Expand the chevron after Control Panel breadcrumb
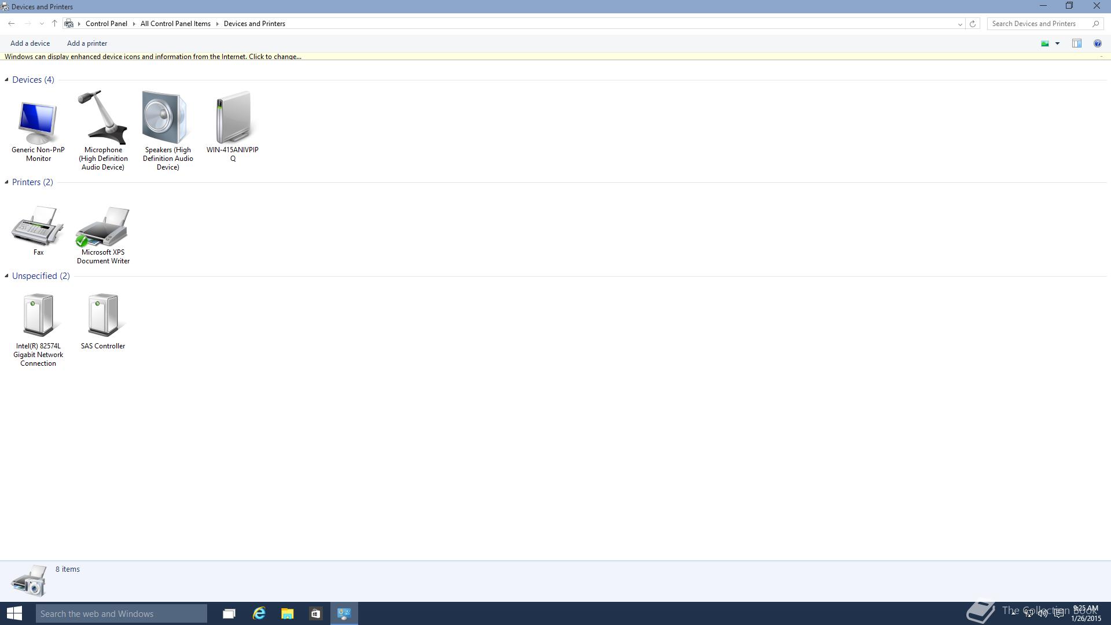This screenshot has height=625, width=1111. 134,24
